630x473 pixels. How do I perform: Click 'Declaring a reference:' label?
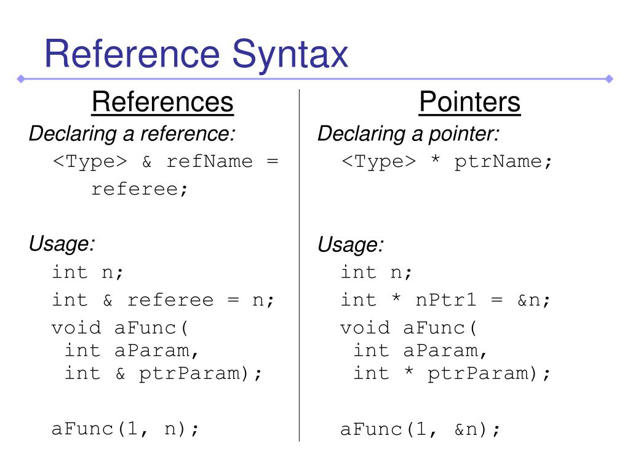[x=132, y=134]
